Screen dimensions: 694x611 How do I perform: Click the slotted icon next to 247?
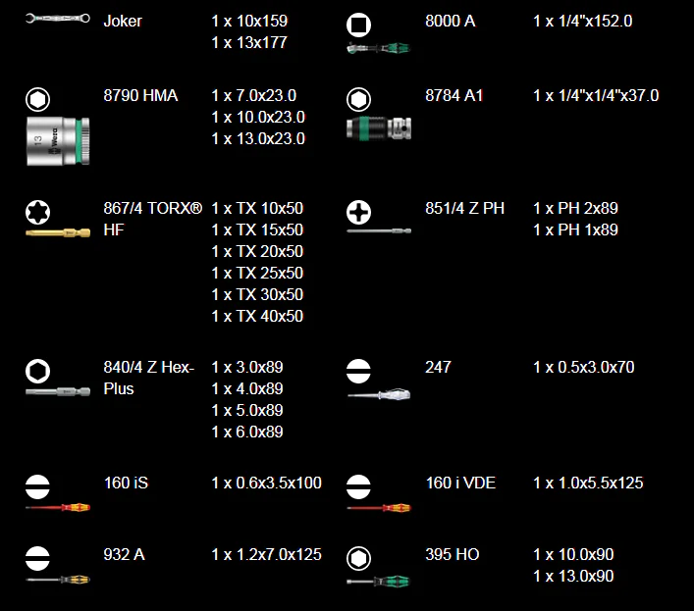358,371
